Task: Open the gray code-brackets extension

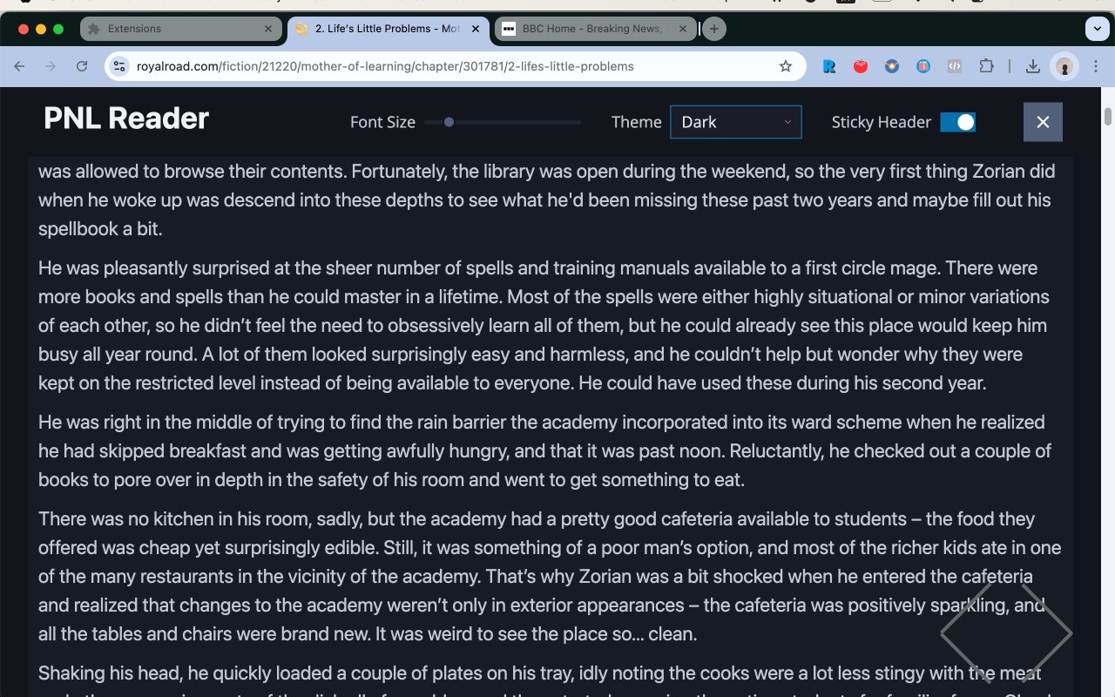Action: tap(955, 66)
